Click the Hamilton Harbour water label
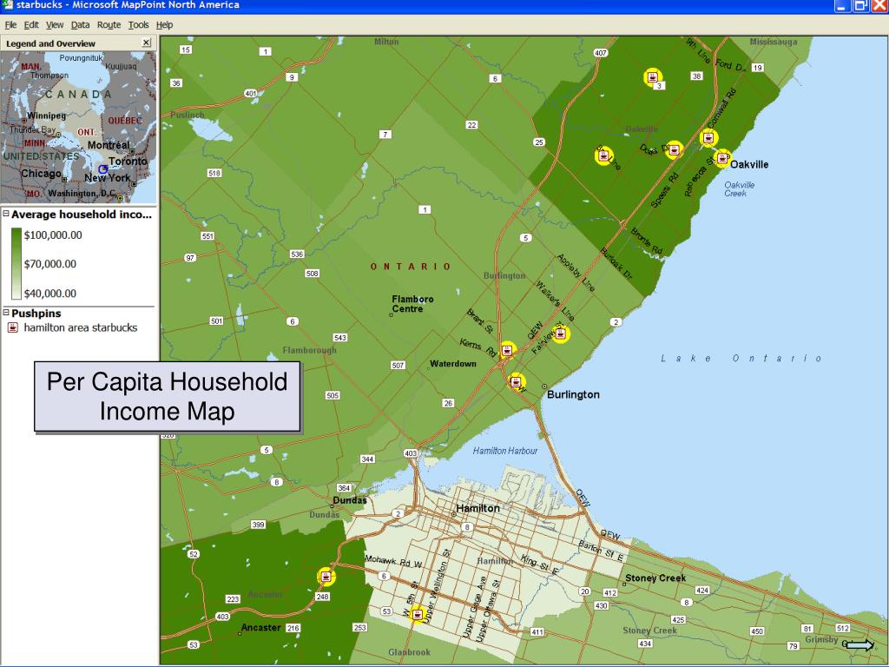 (x=505, y=451)
